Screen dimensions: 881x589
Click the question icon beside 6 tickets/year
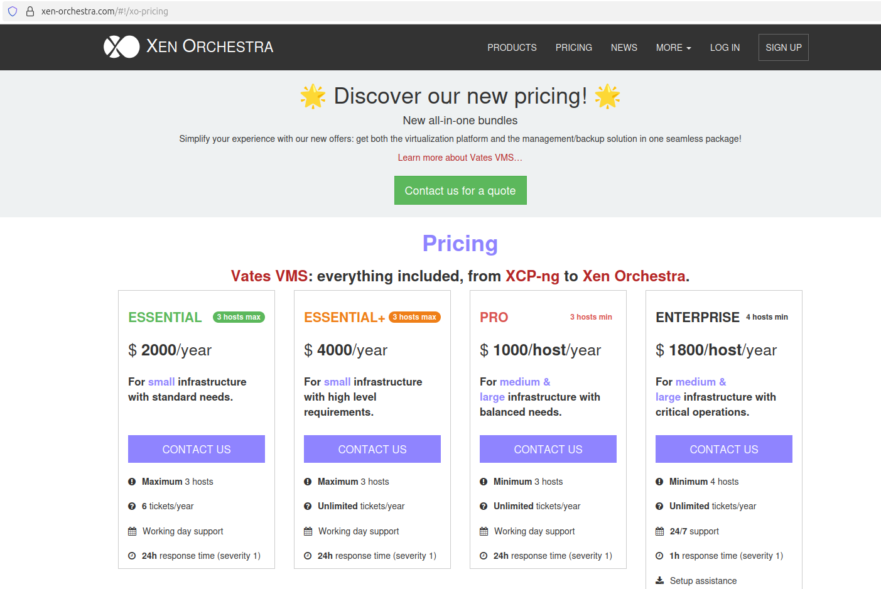(x=132, y=506)
